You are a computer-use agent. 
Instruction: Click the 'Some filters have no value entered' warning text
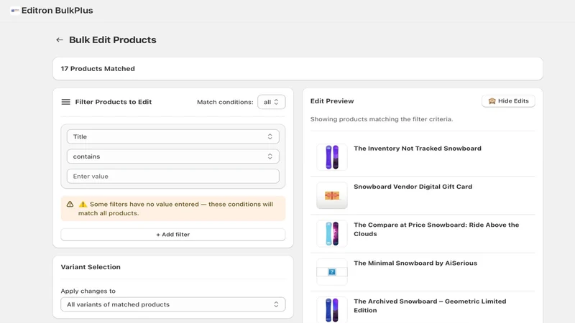pyautogui.click(x=176, y=208)
